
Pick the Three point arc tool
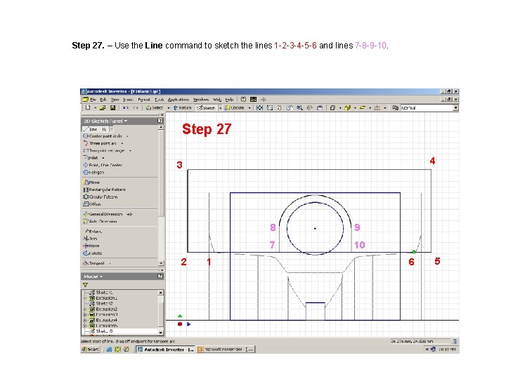tap(100, 143)
